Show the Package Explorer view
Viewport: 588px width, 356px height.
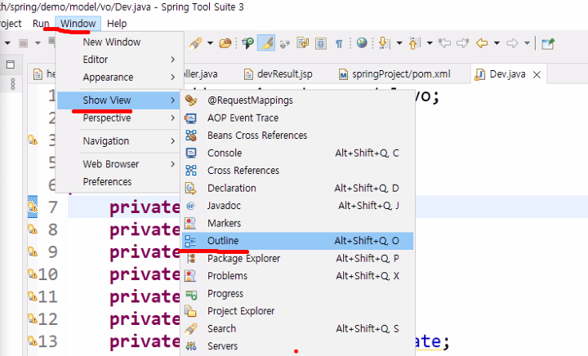pos(298,259)
